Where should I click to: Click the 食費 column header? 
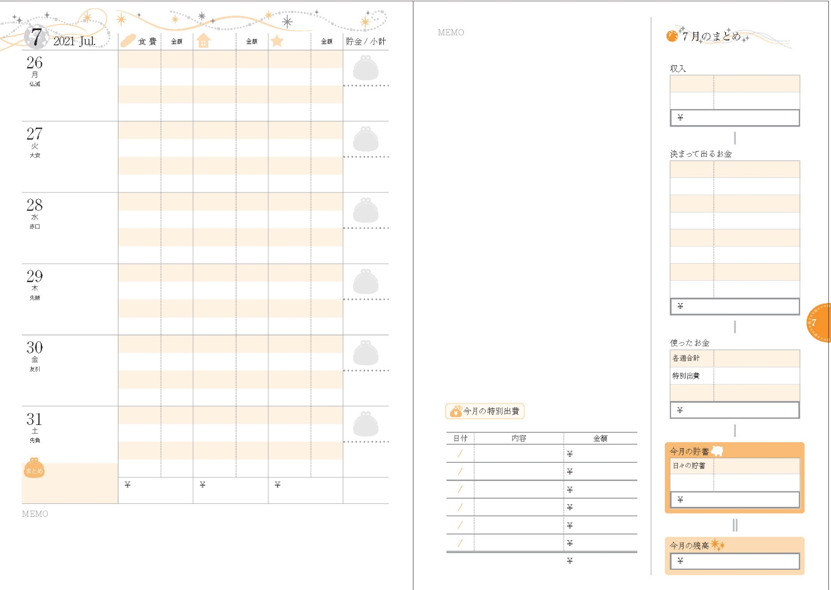click(x=147, y=41)
